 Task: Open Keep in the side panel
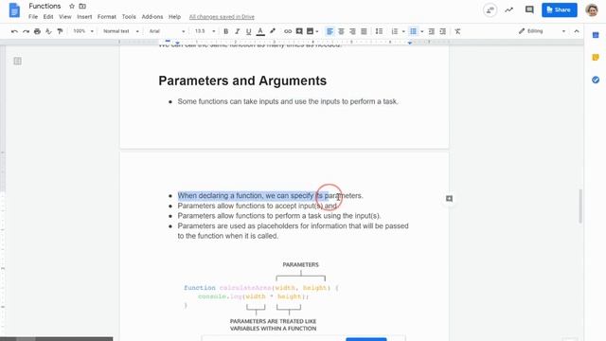596,58
